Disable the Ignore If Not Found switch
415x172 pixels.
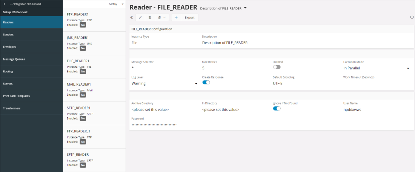coord(277,109)
